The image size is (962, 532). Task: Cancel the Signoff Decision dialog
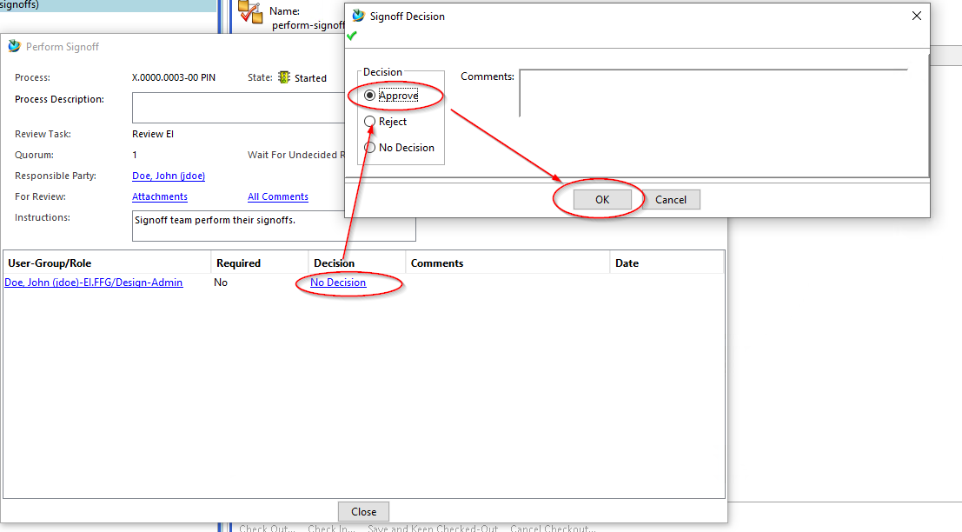pos(671,200)
